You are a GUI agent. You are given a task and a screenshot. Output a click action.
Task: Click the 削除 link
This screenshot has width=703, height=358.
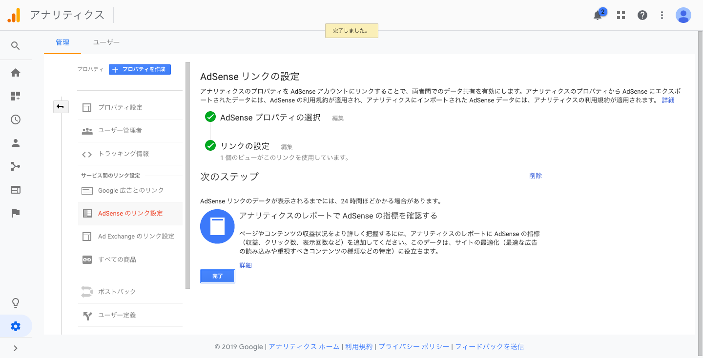coord(536,176)
